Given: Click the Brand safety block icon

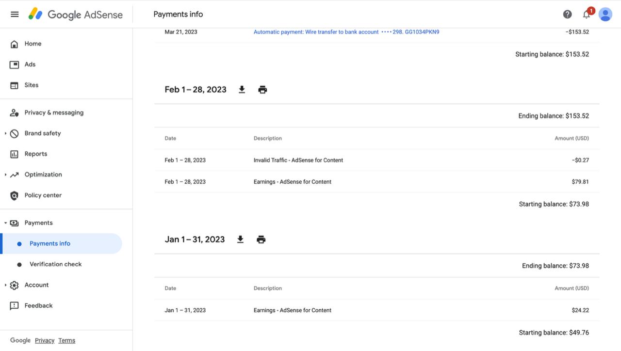Looking at the screenshot, I should 15,133.
